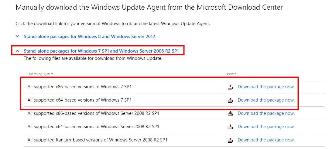Click download icon for x86 Windows 7 SP1
Viewport: 336px width, 149px height.
pyautogui.click(x=230, y=87)
